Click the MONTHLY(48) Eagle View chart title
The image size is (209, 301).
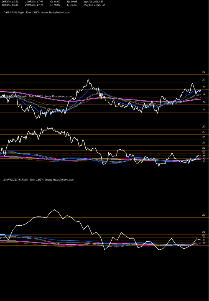38,180
